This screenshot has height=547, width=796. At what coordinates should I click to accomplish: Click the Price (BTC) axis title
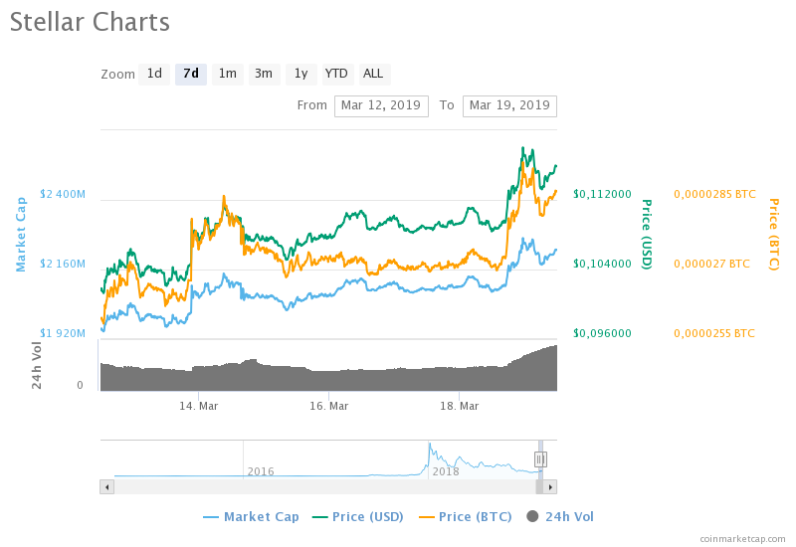coord(773,234)
